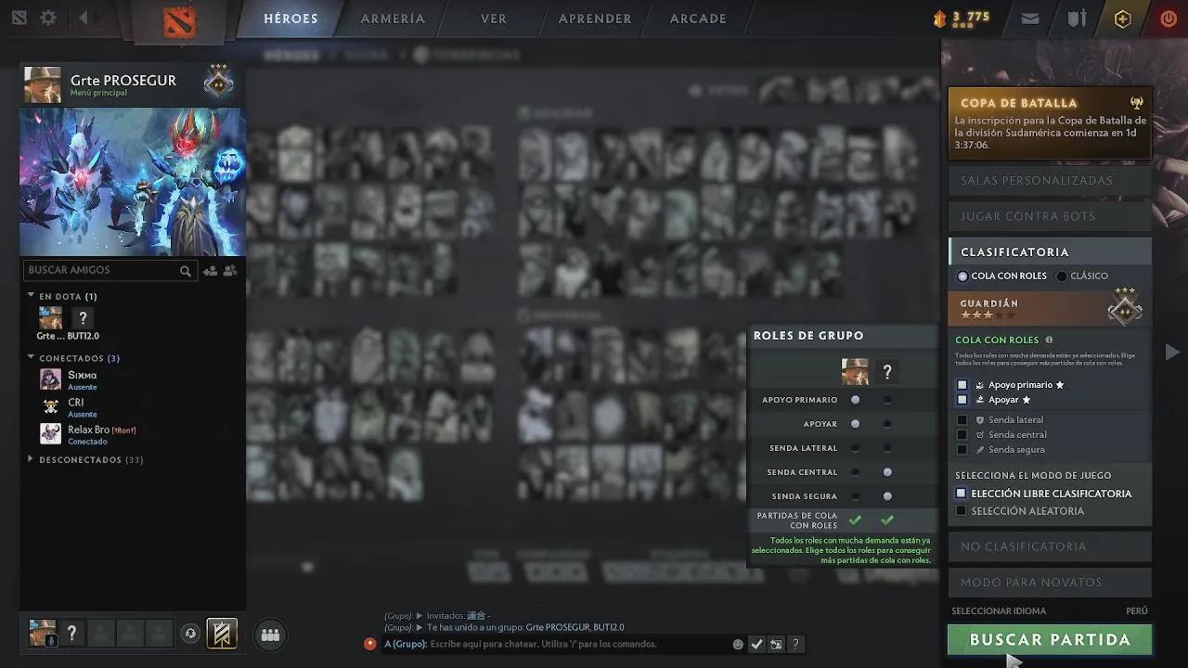Check the Senda central checkbox

coord(963,434)
